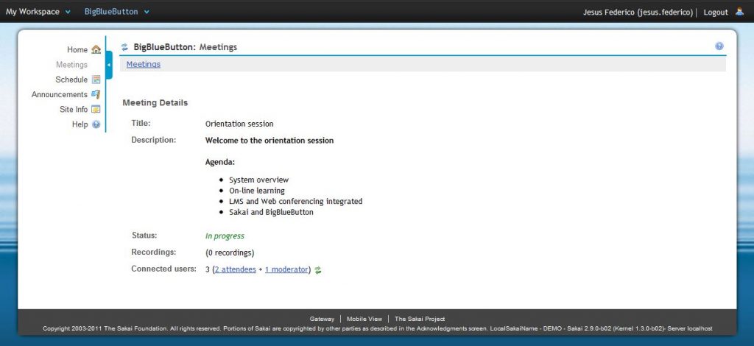The width and height of the screenshot is (754, 346).
Task: Open the Mobile View footer link
Action: (x=364, y=319)
